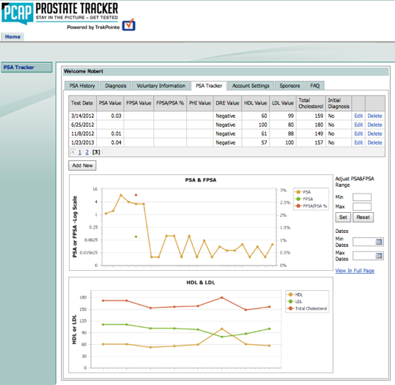Open the Voluntary Information tab
Viewport: 395px width, 385px height.
click(161, 86)
